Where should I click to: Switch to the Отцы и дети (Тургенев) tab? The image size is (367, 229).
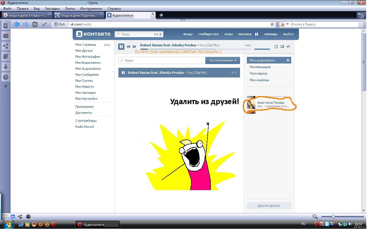[x=79, y=15]
